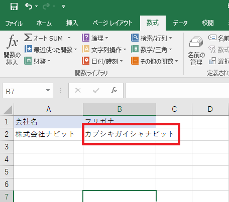Click the Save icon in the quick access toolbar

pos(14,7)
